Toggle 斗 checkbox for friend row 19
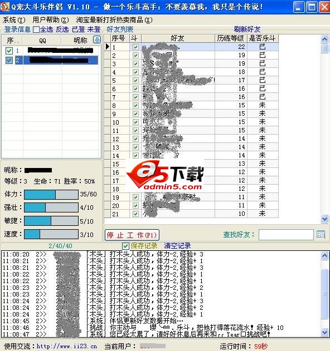330x351 pixels. click(x=135, y=197)
